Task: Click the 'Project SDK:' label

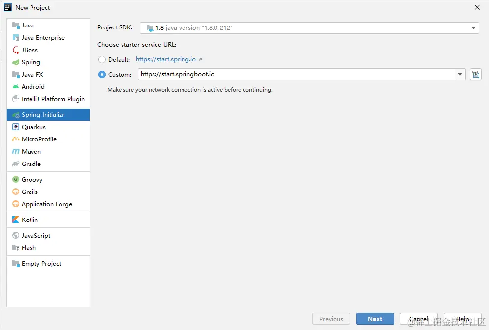Action: tap(115, 27)
